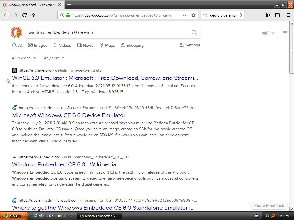Click the magnifier search button in DuckDuckGo box
Viewport: 294px width, 220px height.
pos(194,33)
